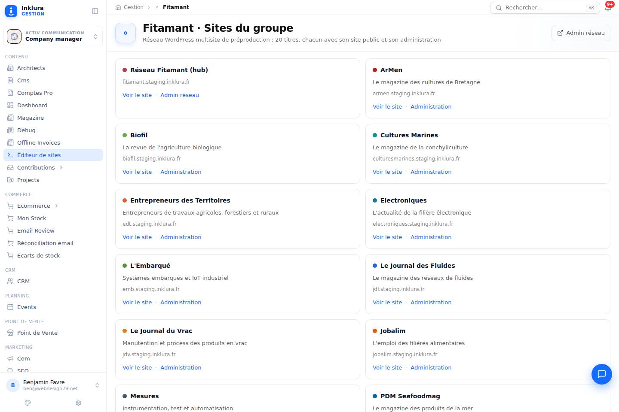Open the Company manager switcher

[53, 36]
